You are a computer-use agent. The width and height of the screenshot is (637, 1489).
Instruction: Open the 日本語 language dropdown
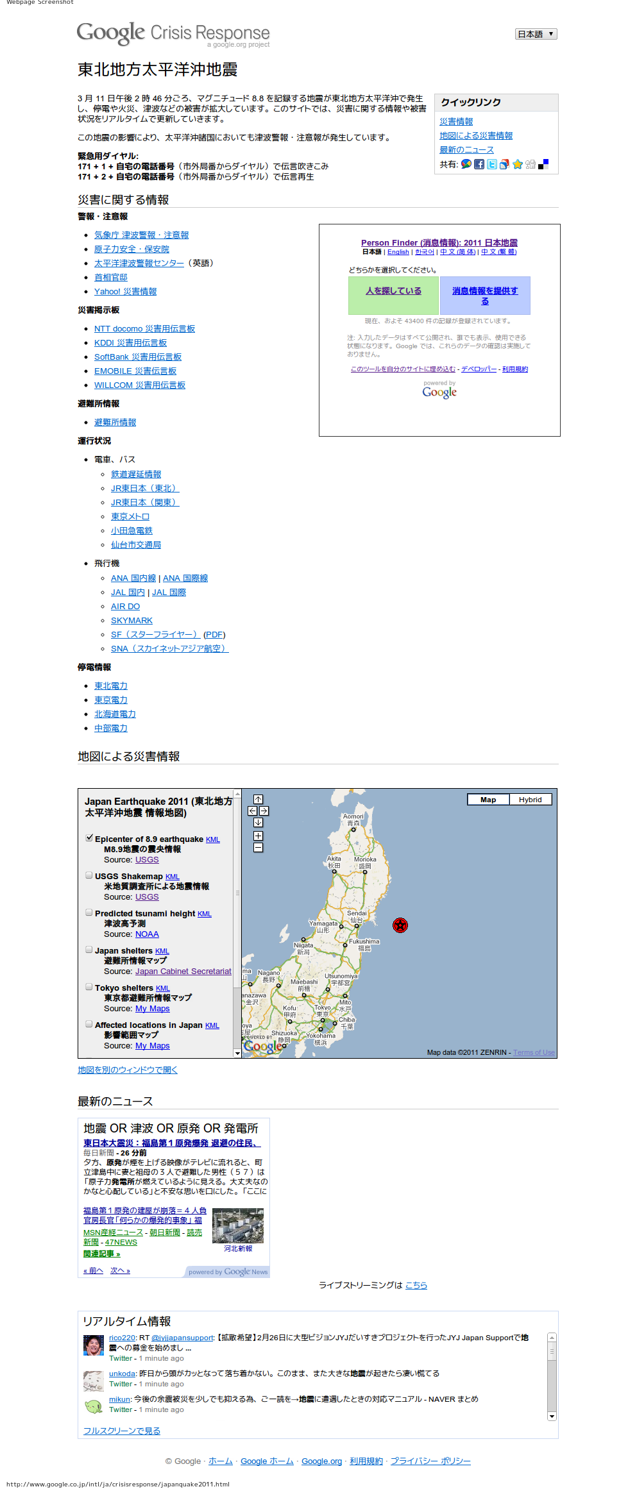[x=536, y=34]
